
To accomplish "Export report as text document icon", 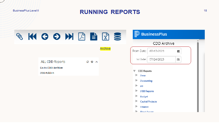I will 94,37.
